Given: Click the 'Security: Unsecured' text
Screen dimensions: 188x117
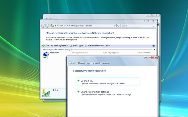Looking at the screenshot, I should coord(80,53).
